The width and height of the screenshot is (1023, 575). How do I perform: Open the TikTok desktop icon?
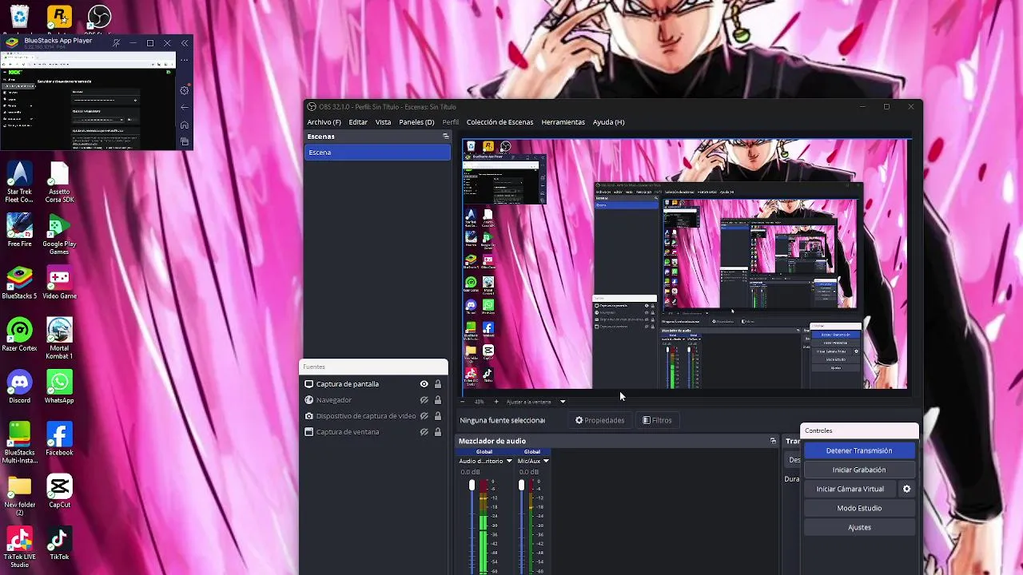pos(59,544)
